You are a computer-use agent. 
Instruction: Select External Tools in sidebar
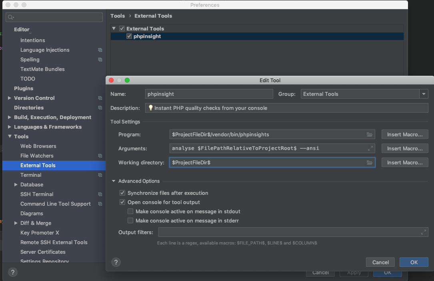pos(54,165)
